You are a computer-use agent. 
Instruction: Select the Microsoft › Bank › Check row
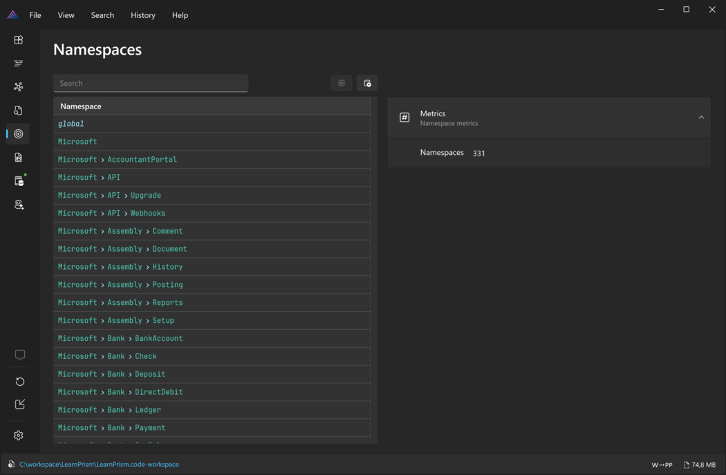tap(212, 357)
